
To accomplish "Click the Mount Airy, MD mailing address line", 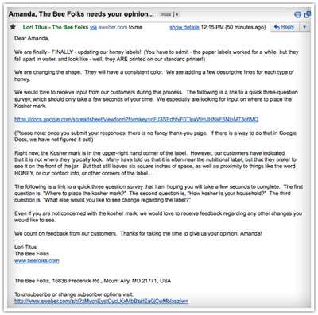I will pyautogui.click(x=93, y=281).
